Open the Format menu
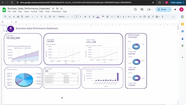Image resolution: width=186 pixels, height=105 pixels. (34, 12)
